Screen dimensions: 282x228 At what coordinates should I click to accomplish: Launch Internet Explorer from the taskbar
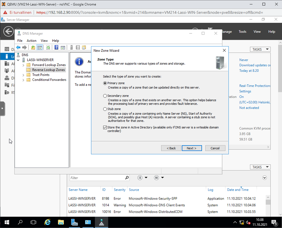pyautogui.click(x=47, y=222)
